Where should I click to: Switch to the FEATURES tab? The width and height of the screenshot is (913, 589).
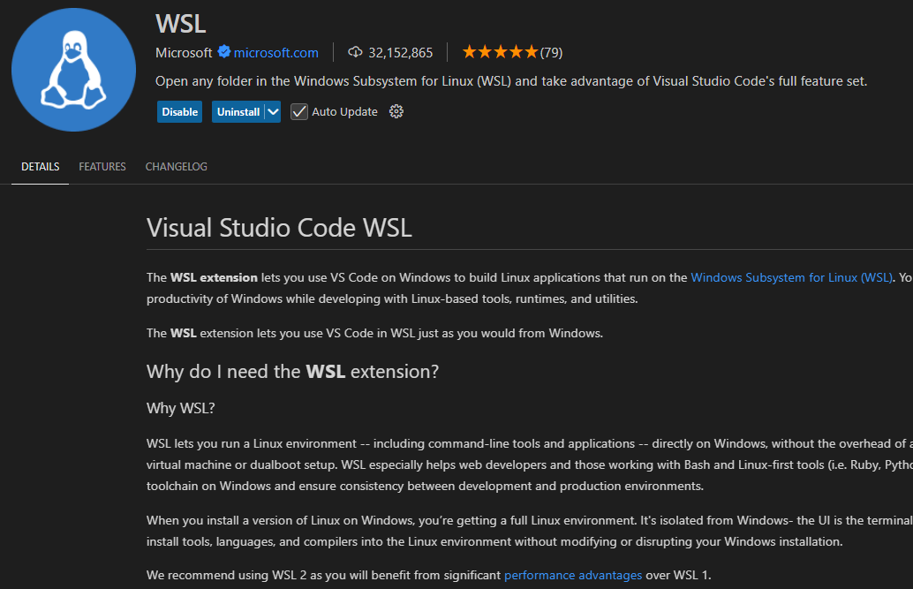102,166
